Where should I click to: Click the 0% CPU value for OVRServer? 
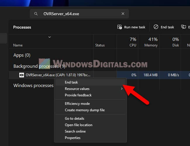134,75
